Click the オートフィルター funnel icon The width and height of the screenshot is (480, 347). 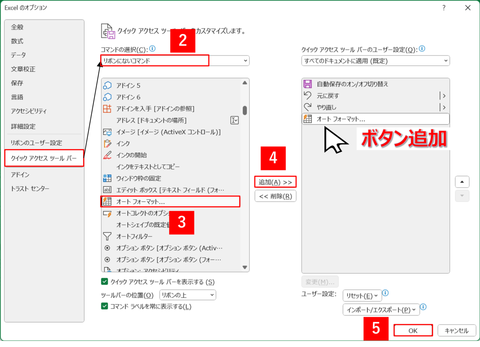(107, 236)
